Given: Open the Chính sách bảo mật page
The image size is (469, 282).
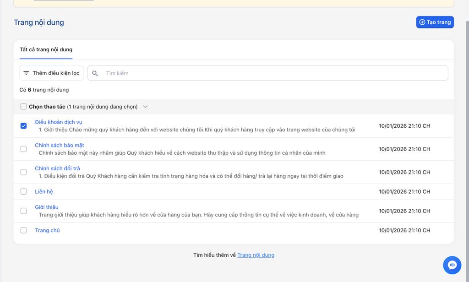Looking at the screenshot, I should (x=60, y=145).
